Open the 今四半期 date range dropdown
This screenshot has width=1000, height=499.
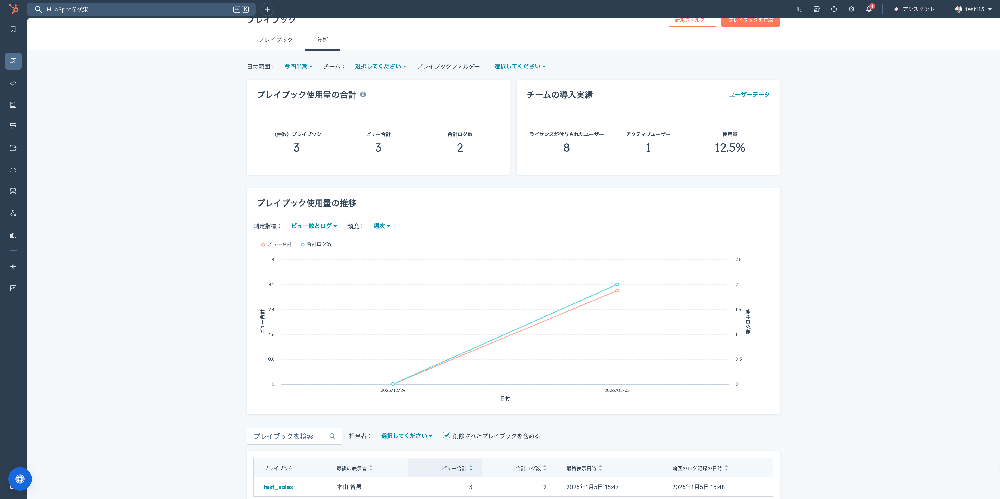[298, 66]
